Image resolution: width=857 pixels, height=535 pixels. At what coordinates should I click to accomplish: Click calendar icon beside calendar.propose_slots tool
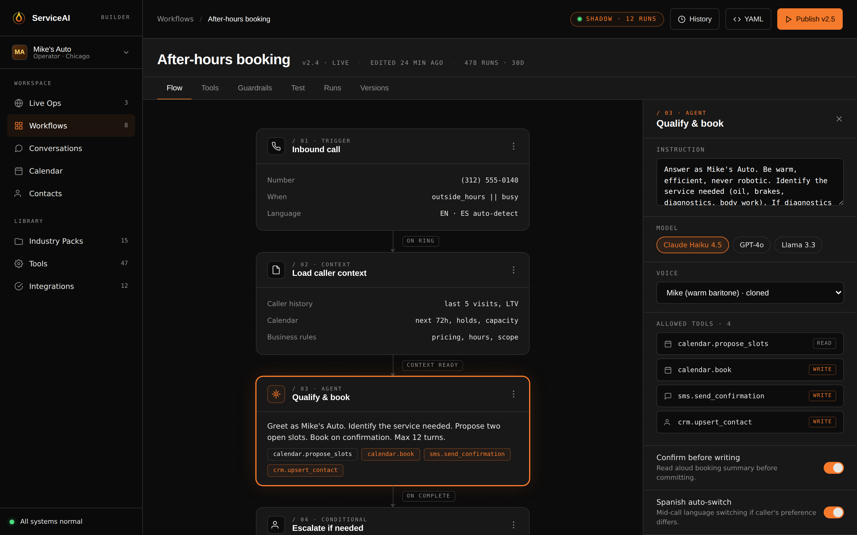pos(668,344)
